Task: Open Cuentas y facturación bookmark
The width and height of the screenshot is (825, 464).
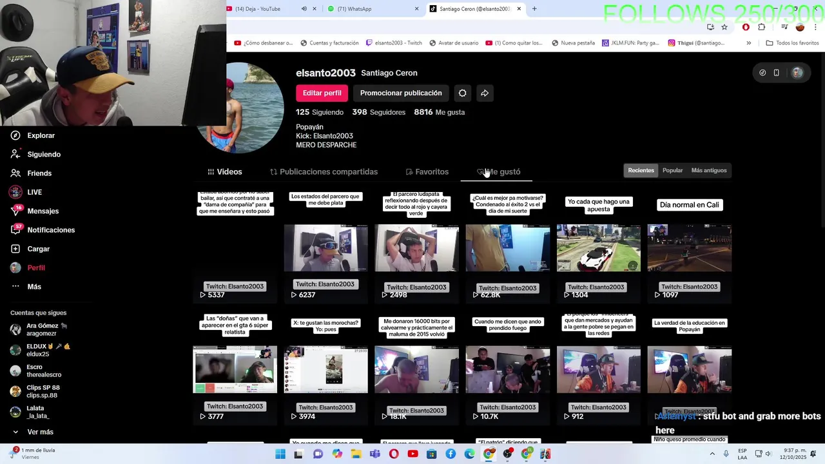Action: (329, 43)
